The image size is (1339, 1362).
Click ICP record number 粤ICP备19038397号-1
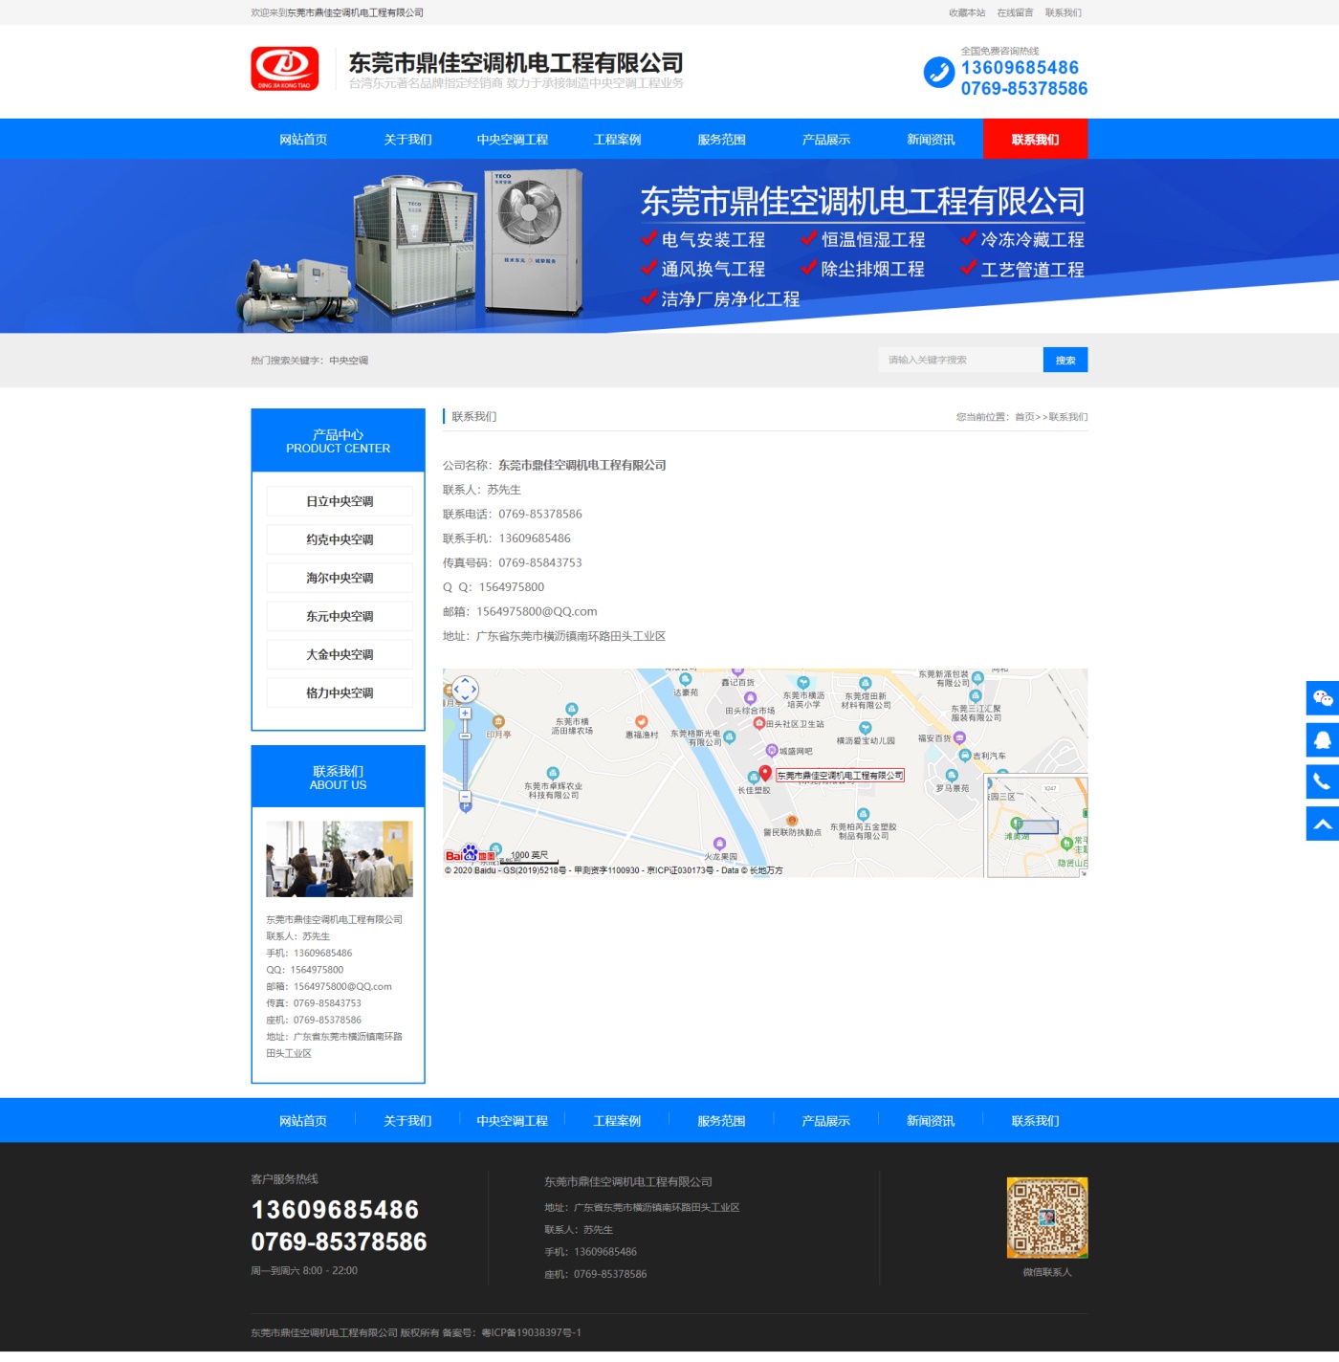point(531,1333)
